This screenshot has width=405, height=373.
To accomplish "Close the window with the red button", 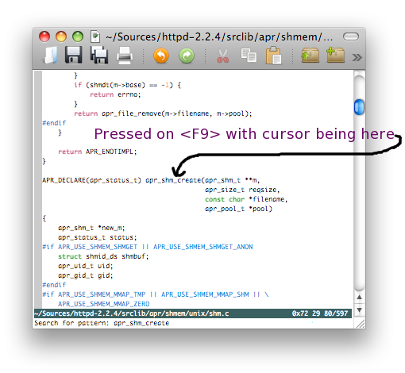I will [44, 37].
